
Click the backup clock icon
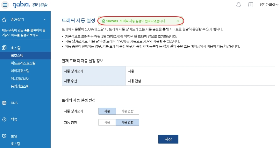[x=4, y=119]
